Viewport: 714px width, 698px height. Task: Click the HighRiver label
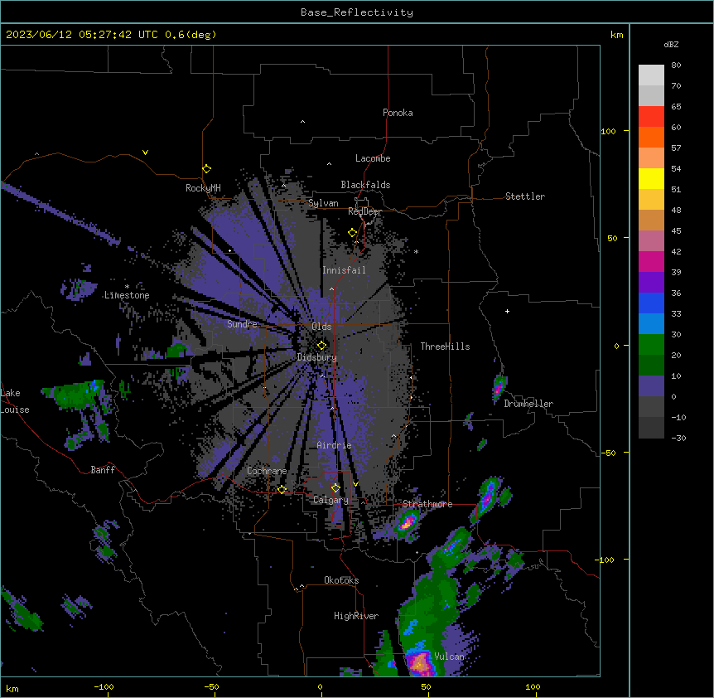point(356,616)
